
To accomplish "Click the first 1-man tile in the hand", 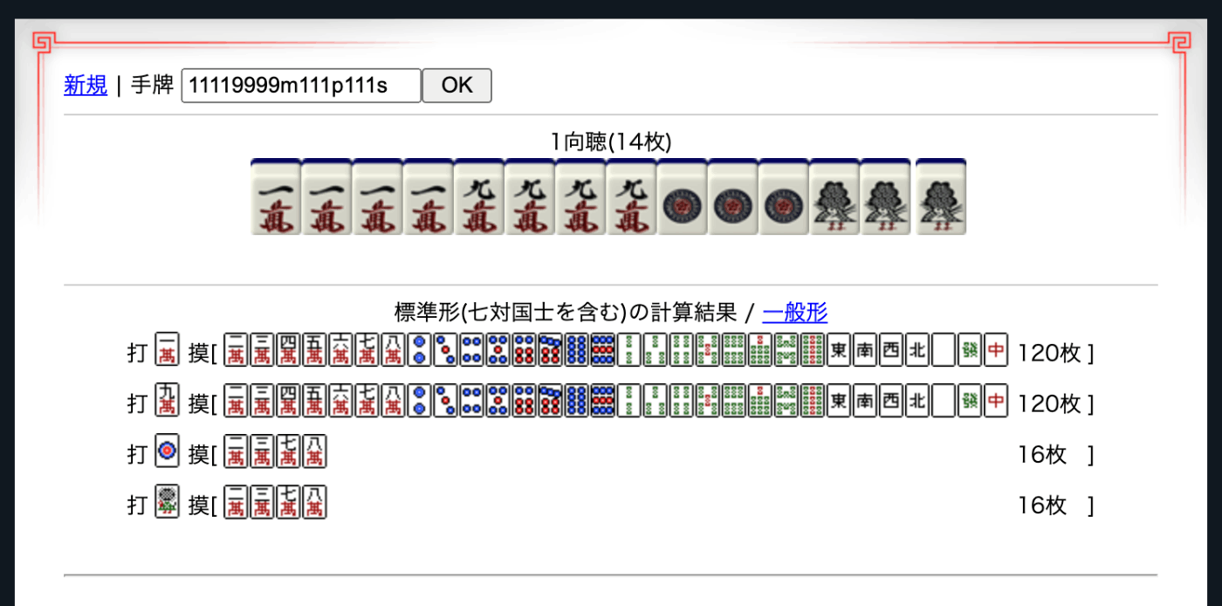I will click(x=276, y=196).
